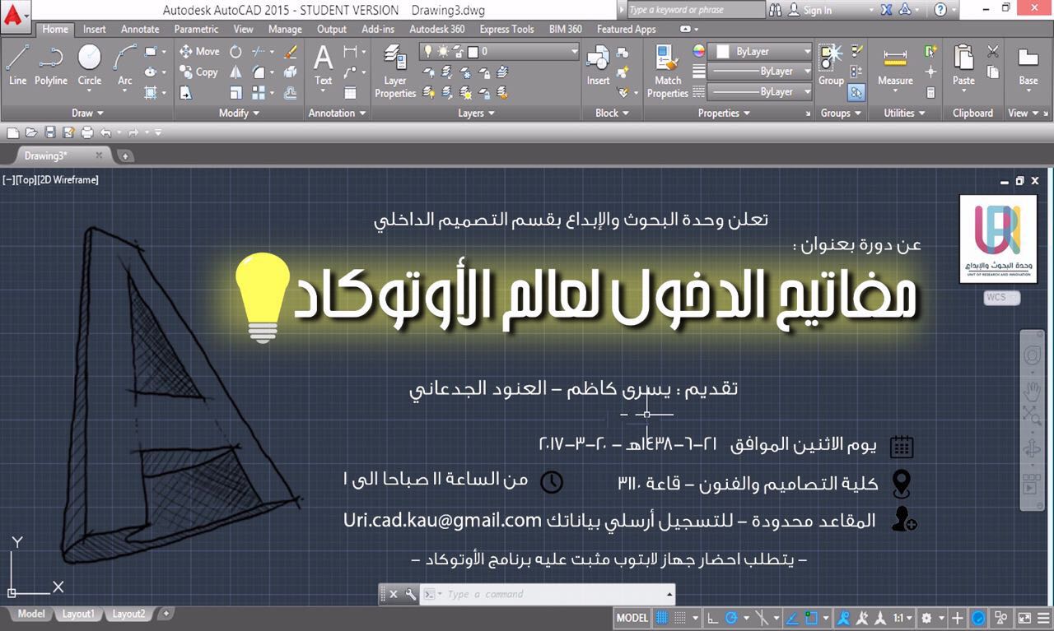Open the layer selection dropdown showing 0
This screenshot has width=1054, height=631.
click(500, 51)
